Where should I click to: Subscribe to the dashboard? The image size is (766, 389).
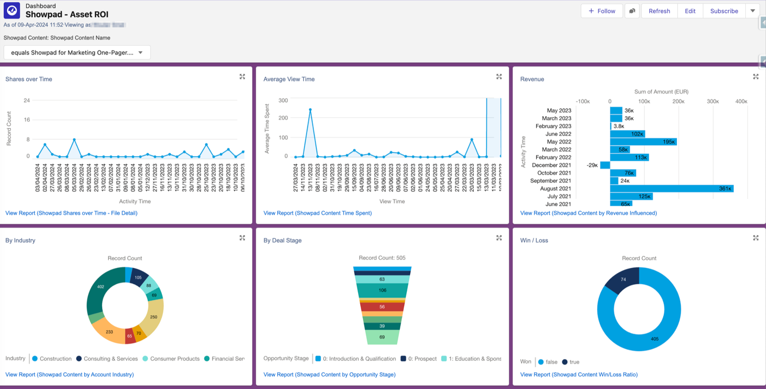(x=724, y=11)
